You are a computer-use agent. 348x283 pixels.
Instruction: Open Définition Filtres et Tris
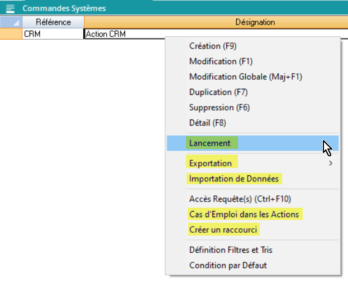230,250
